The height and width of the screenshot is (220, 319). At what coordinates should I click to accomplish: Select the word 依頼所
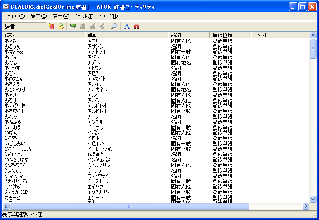coord(95,154)
